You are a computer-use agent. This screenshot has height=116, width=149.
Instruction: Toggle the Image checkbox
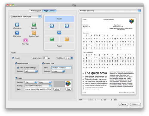[x=16, y=78]
